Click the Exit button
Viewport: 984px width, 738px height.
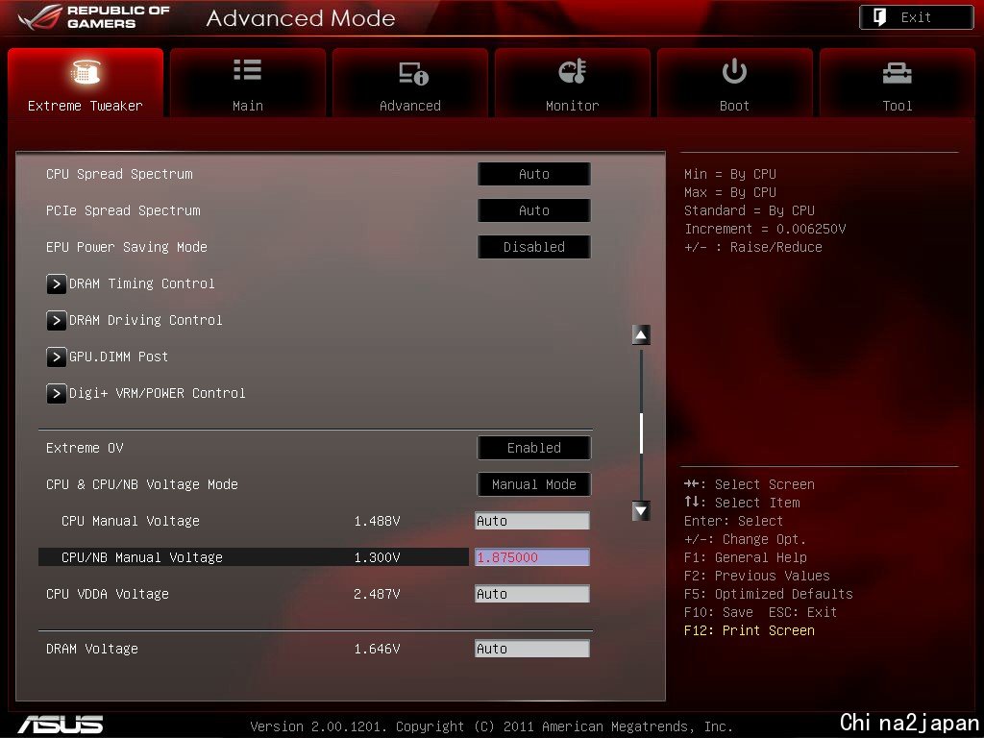pyautogui.click(x=916, y=17)
